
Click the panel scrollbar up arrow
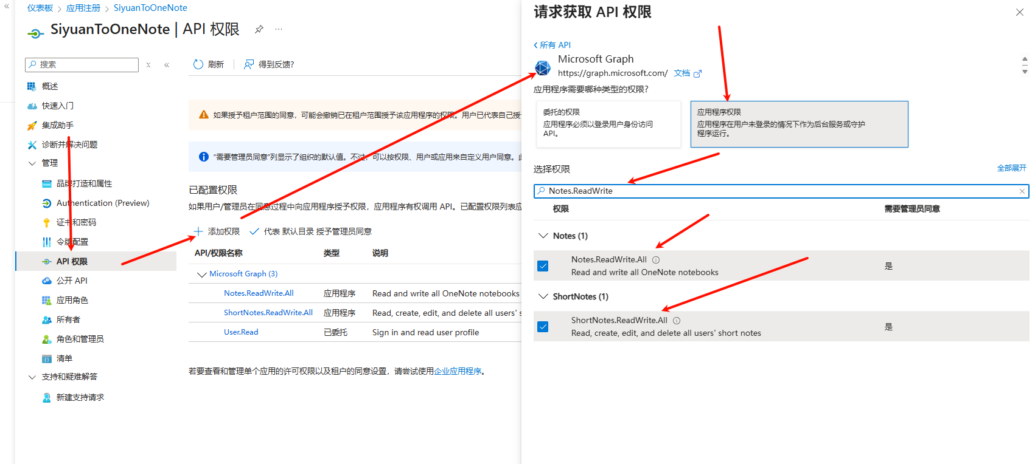pyautogui.click(x=1025, y=59)
